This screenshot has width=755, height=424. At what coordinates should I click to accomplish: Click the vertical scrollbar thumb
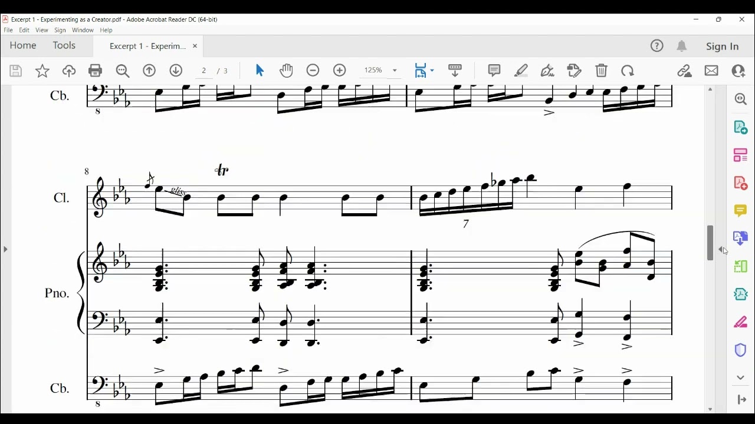tap(710, 243)
